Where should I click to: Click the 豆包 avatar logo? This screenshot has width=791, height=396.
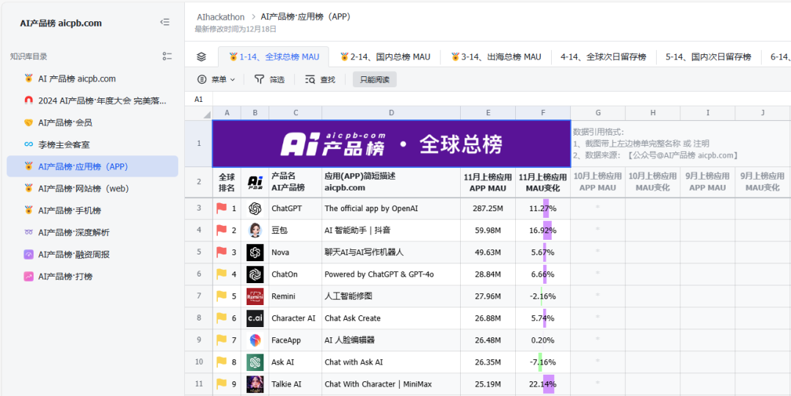click(255, 230)
